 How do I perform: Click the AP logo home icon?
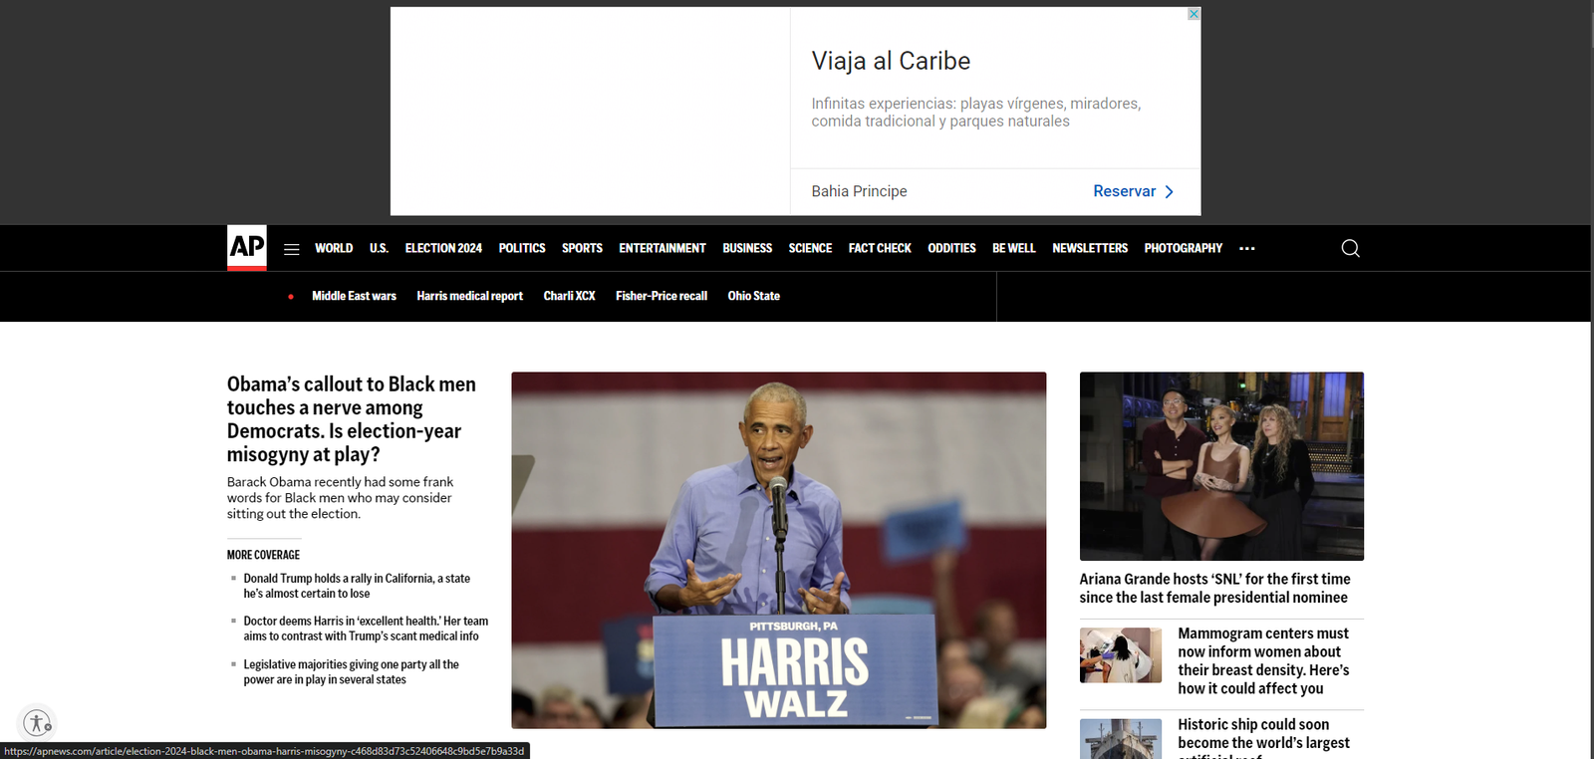click(246, 247)
